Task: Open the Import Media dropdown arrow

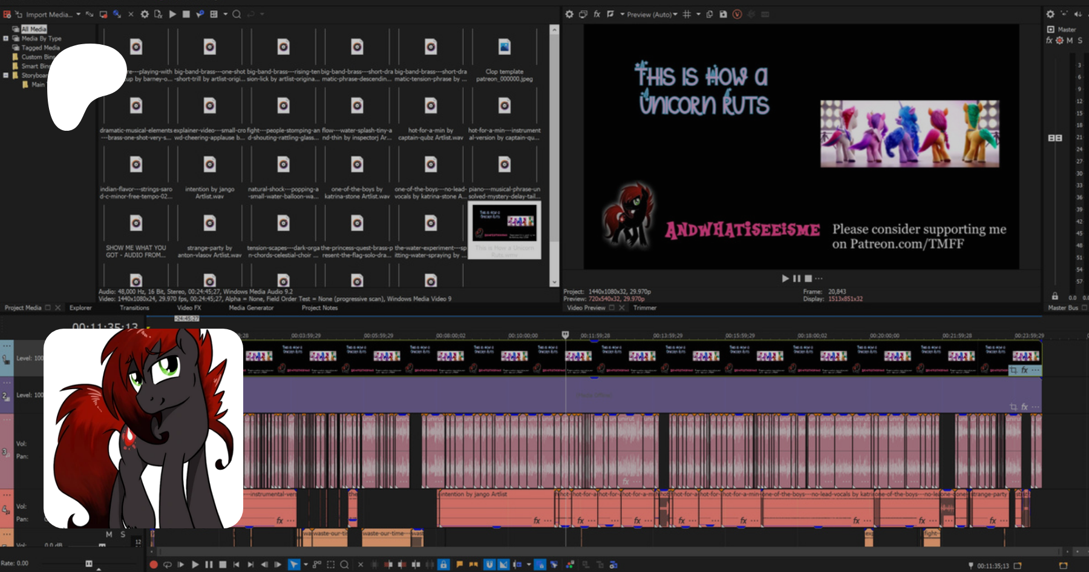Action: [x=78, y=14]
